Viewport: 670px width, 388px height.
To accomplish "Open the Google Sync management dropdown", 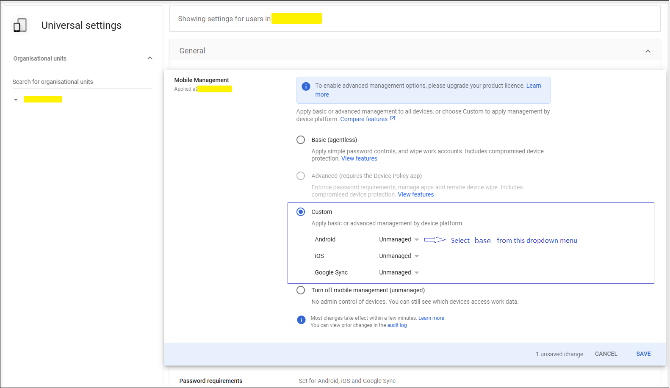I will [399, 273].
